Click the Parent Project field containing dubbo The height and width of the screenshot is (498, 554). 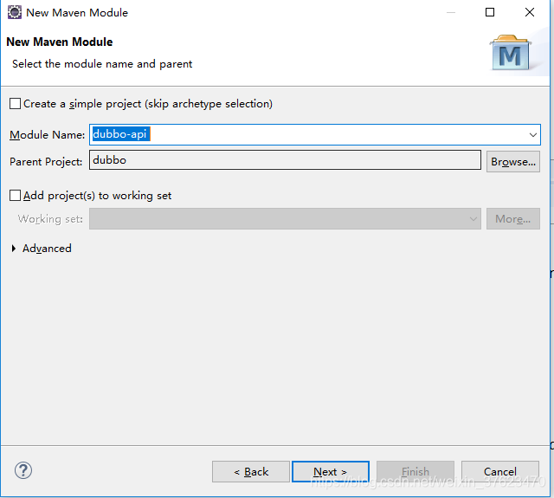(x=285, y=160)
